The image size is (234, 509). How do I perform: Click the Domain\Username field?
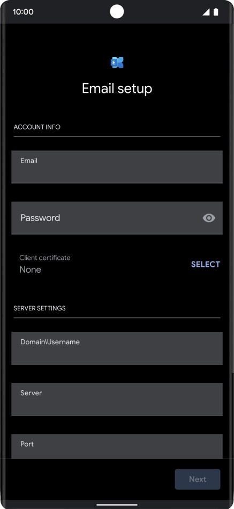(x=117, y=348)
